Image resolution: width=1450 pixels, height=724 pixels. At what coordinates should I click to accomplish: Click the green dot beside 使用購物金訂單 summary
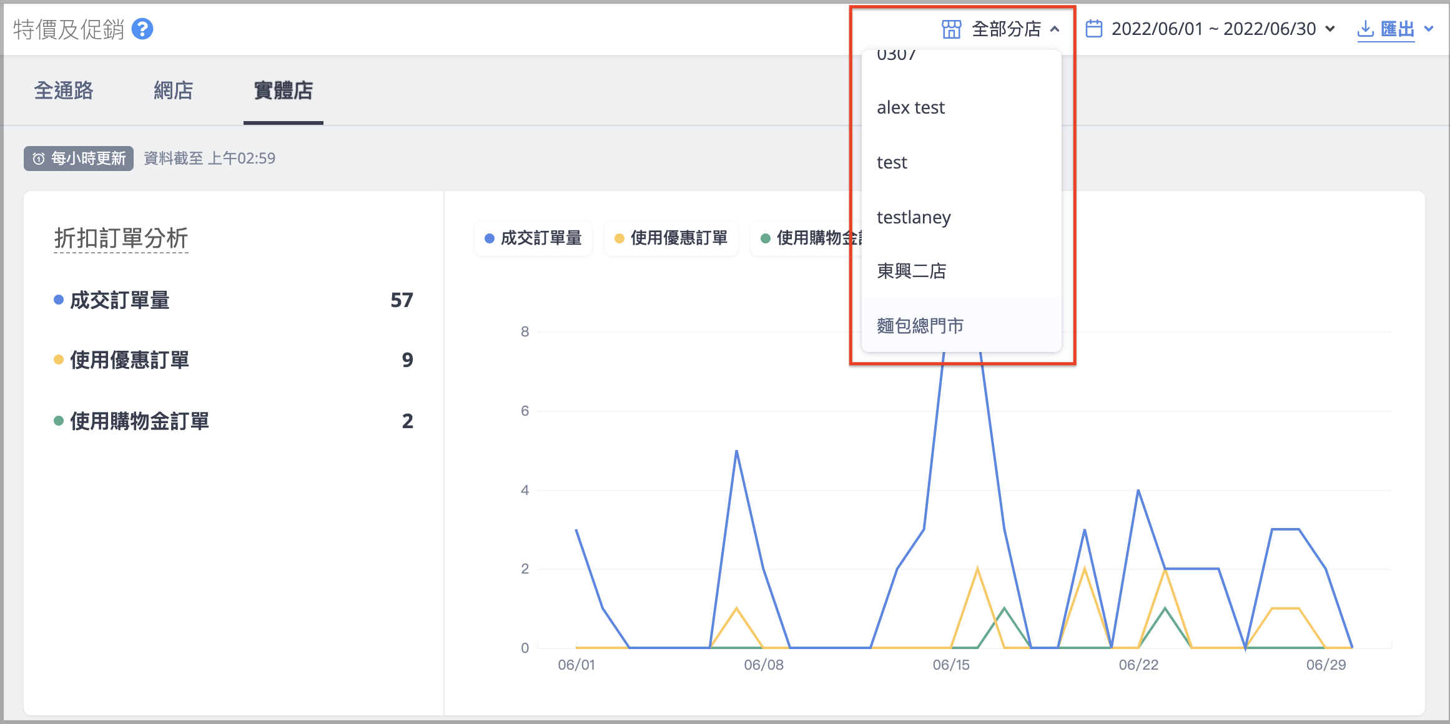click(x=59, y=421)
